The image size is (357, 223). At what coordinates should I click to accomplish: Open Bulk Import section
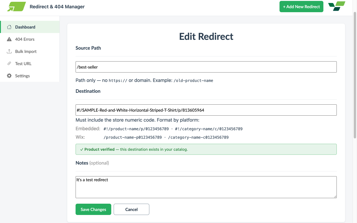(x=30, y=51)
